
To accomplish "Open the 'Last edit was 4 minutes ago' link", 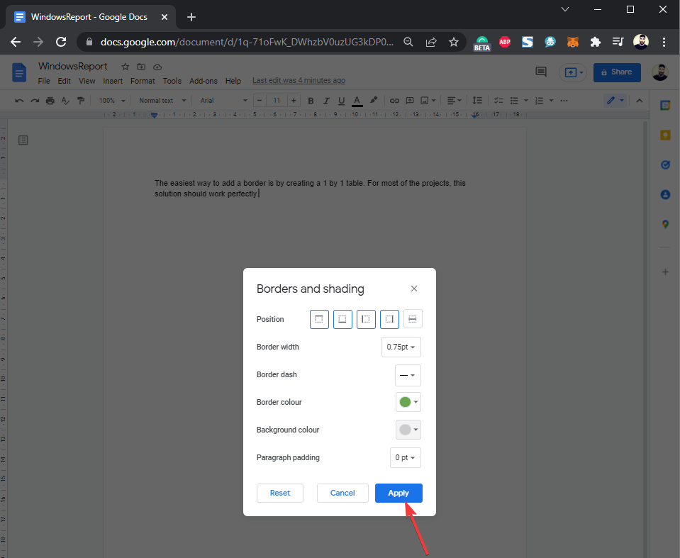I will click(x=299, y=80).
